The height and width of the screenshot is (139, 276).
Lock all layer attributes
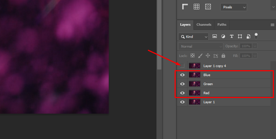pos(223,56)
